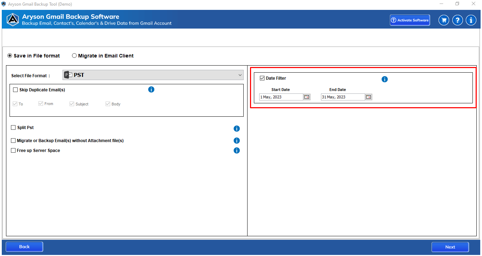This screenshot has height=256, width=482.
Task: Check Migrate or Backup without Attachment file(s)
Action: [13, 141]
